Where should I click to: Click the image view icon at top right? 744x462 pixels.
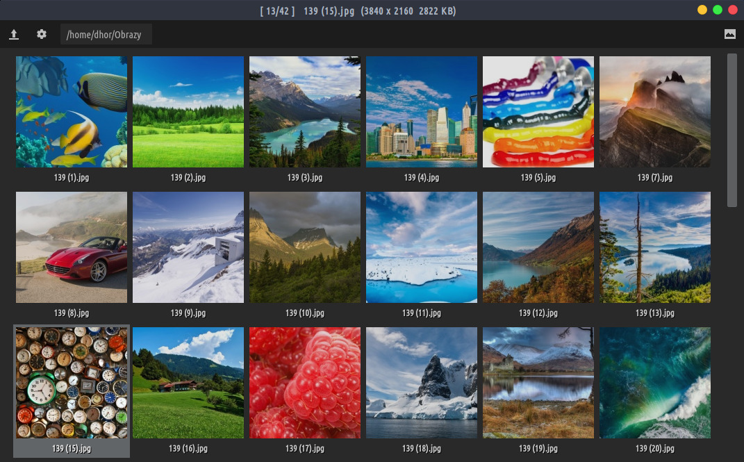pos(730,34)
